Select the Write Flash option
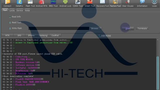The width and height of the screenshot is (160, 90). coord(15,28)
